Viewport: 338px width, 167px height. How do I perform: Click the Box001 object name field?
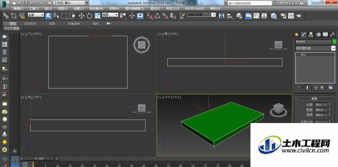(313, 42)
